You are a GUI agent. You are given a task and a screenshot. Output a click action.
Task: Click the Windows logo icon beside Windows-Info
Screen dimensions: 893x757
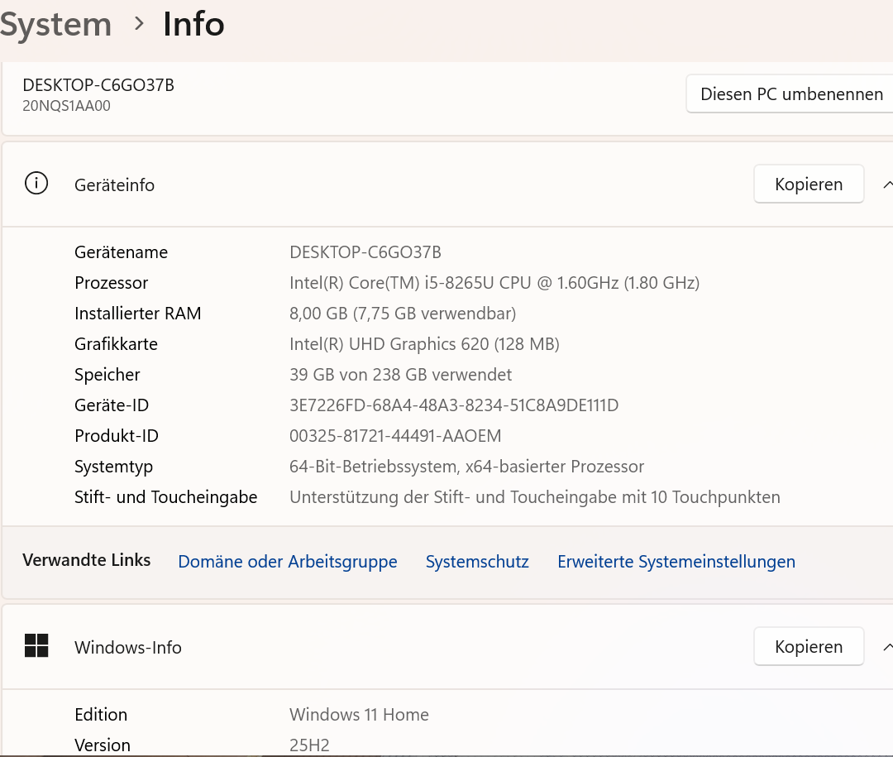pos(36,646)
